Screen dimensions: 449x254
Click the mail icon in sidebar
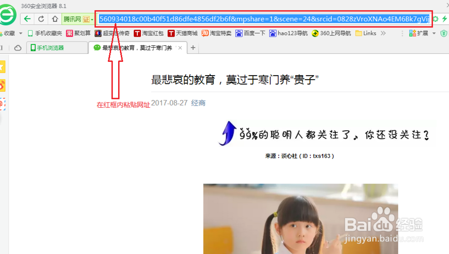tap(2, 104)
